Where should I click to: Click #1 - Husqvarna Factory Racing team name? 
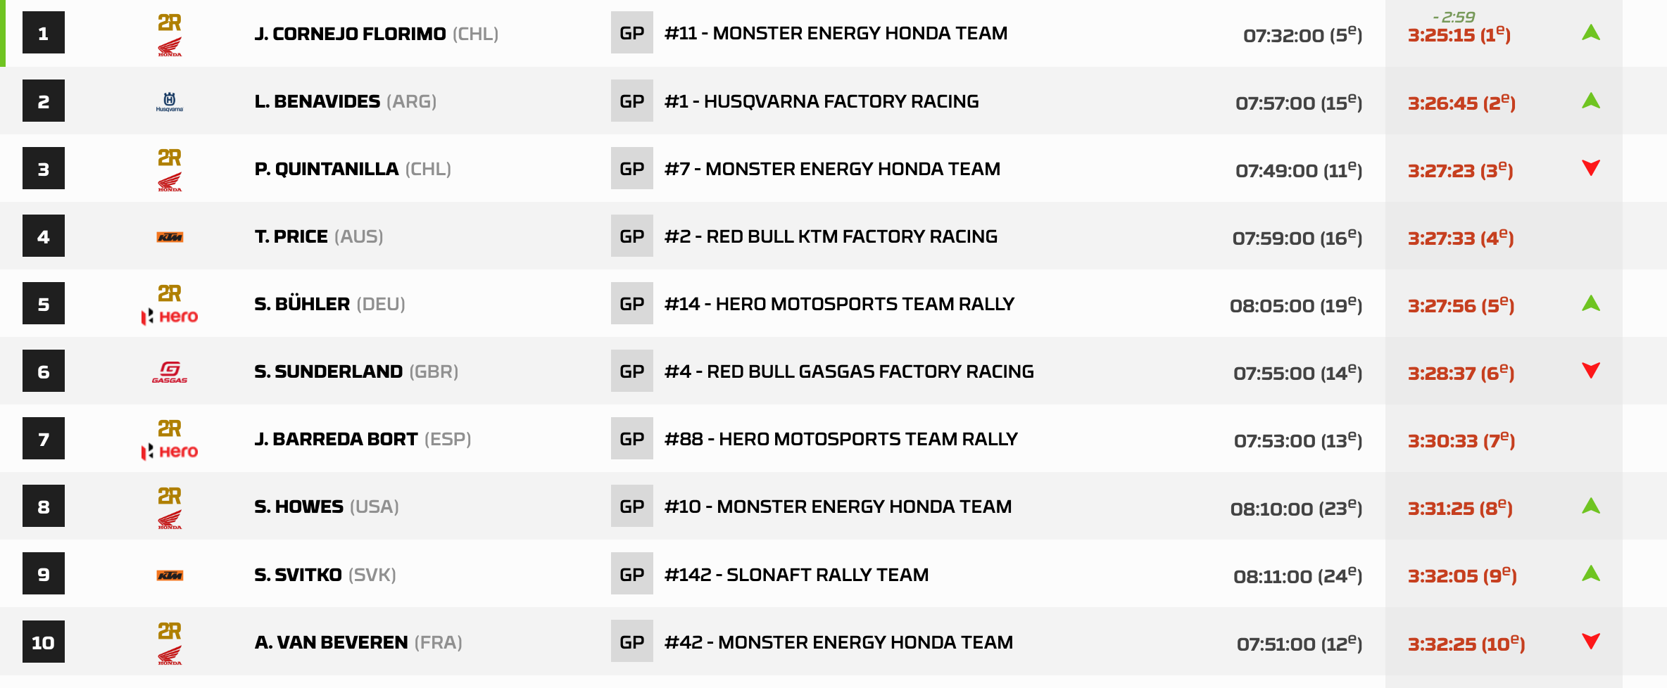coord(822,101)
